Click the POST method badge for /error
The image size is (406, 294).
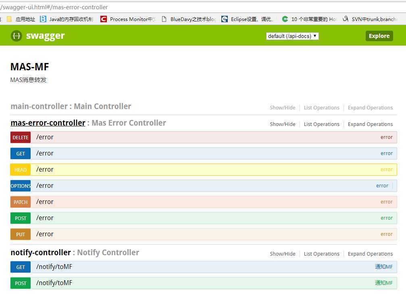pyautogui.click(x=21, y=218)
